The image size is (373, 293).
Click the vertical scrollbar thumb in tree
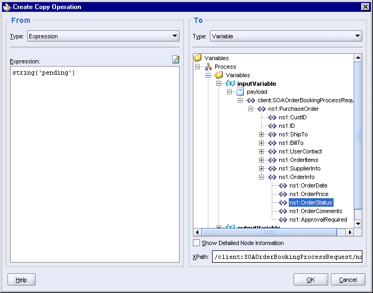pyautogui.click(x=358, y=135)
